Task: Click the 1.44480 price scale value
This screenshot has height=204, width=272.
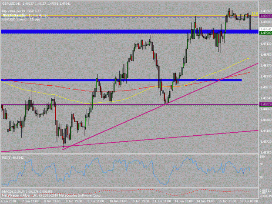Action: point(266,120)
